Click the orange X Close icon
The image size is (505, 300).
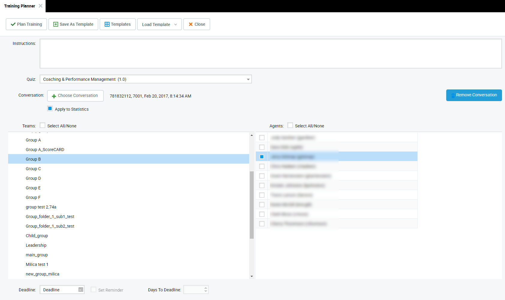click(x=190, y=24)
